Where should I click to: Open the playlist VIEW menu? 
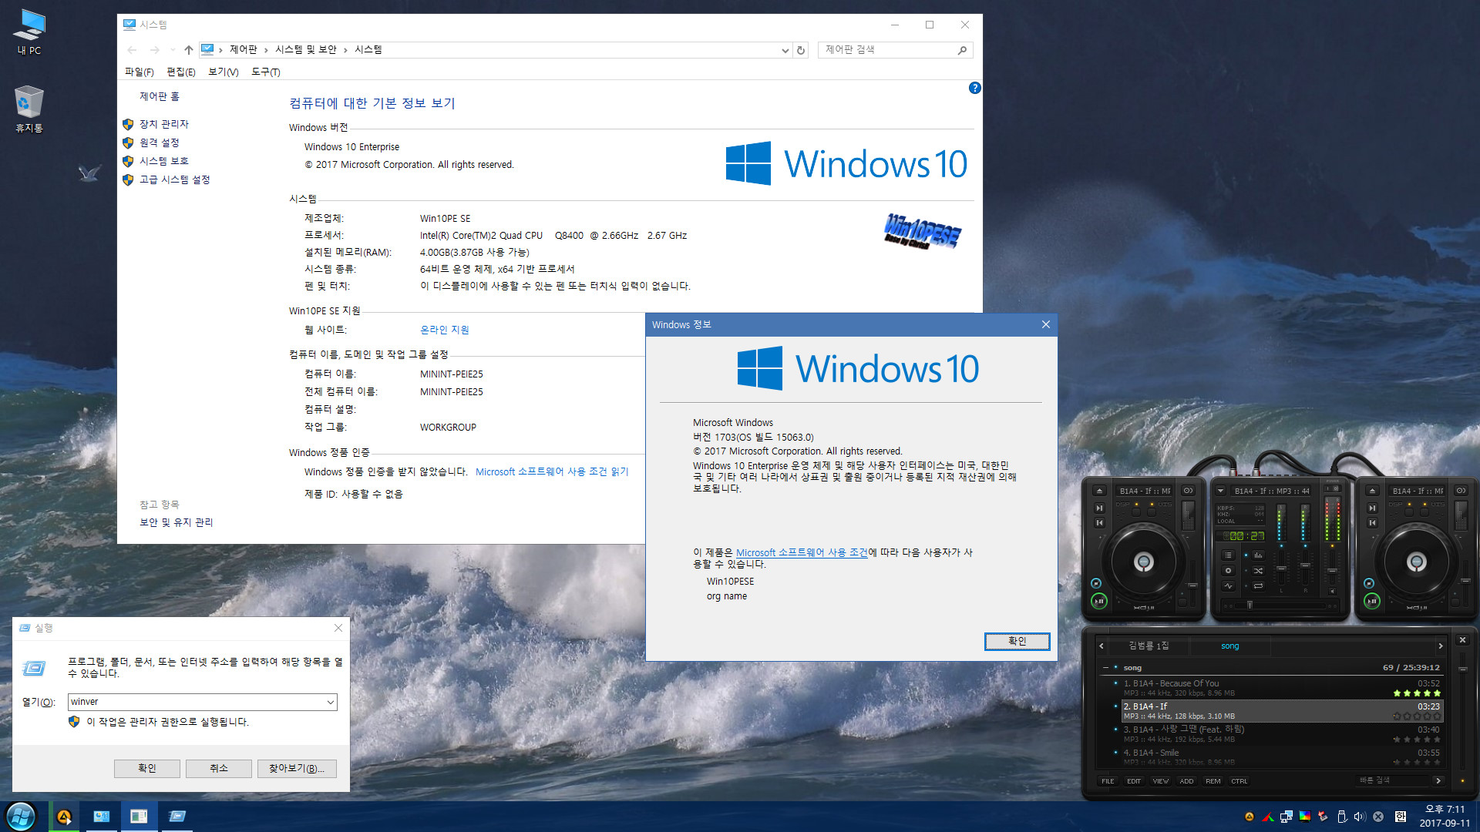(1161, 781)
